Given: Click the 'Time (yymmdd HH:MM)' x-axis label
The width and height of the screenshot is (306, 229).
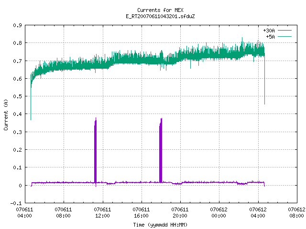Looking at the screenshot, I should click(x=160, y=225).
